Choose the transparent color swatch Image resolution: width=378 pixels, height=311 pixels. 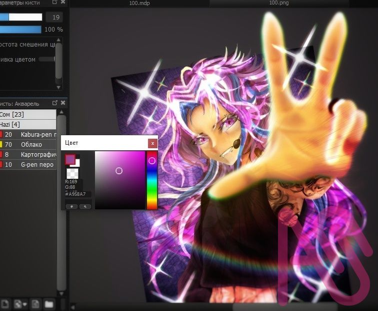tap(72, 173)
